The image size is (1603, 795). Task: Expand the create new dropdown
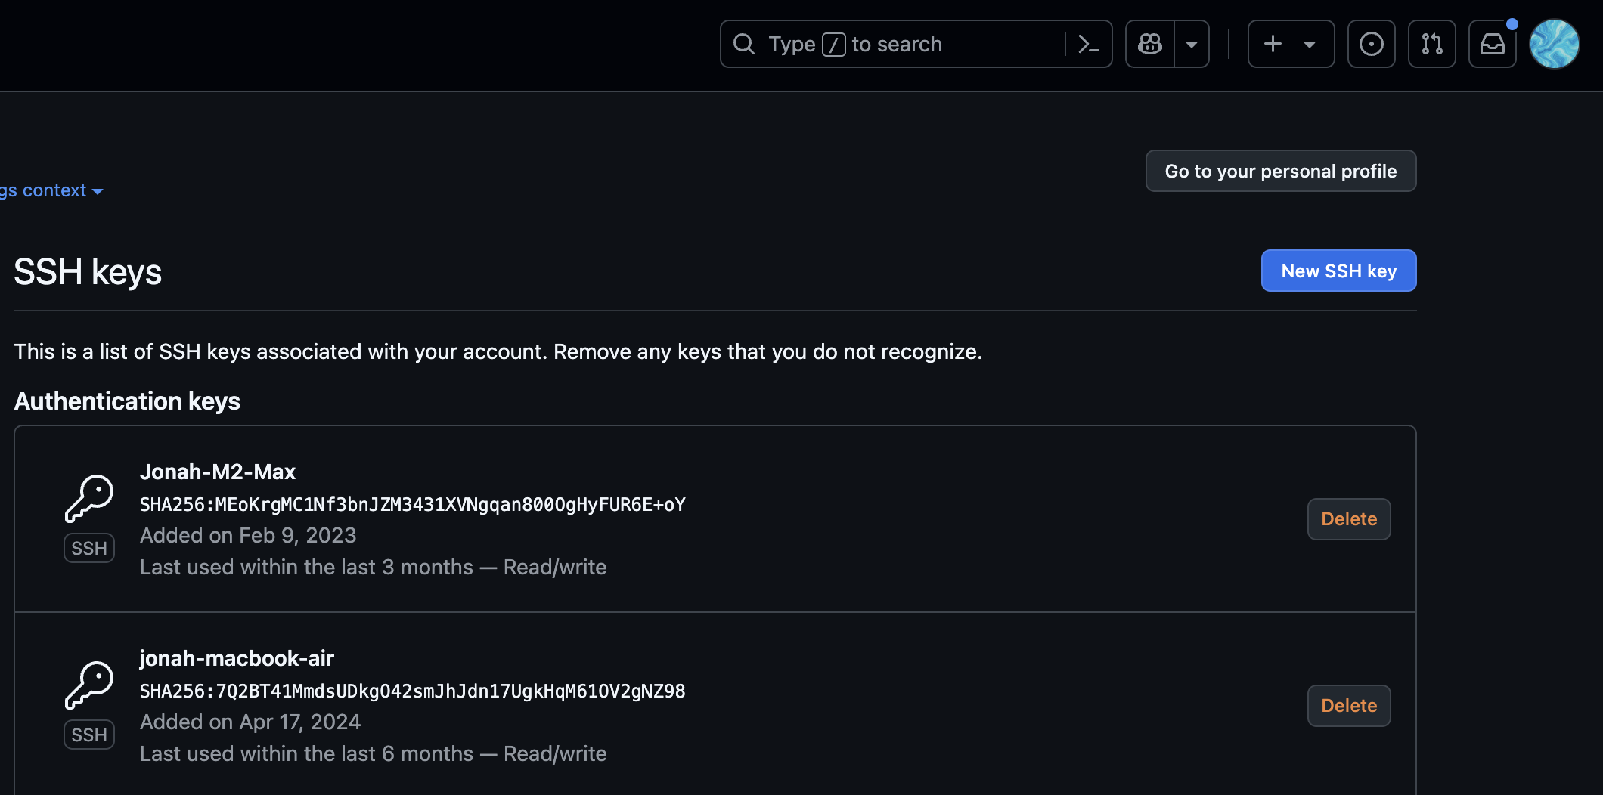click(1310, 44)
